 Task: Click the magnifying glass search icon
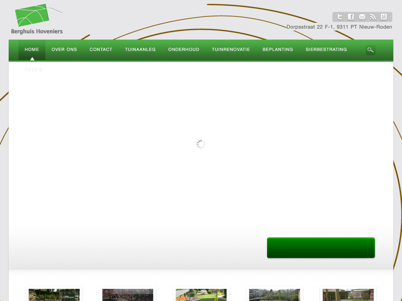tap(370, 50)
